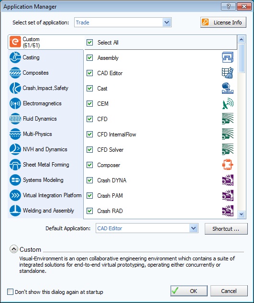Click the Systems Modeling icon
254x303 pixels.
coord(15,180)
